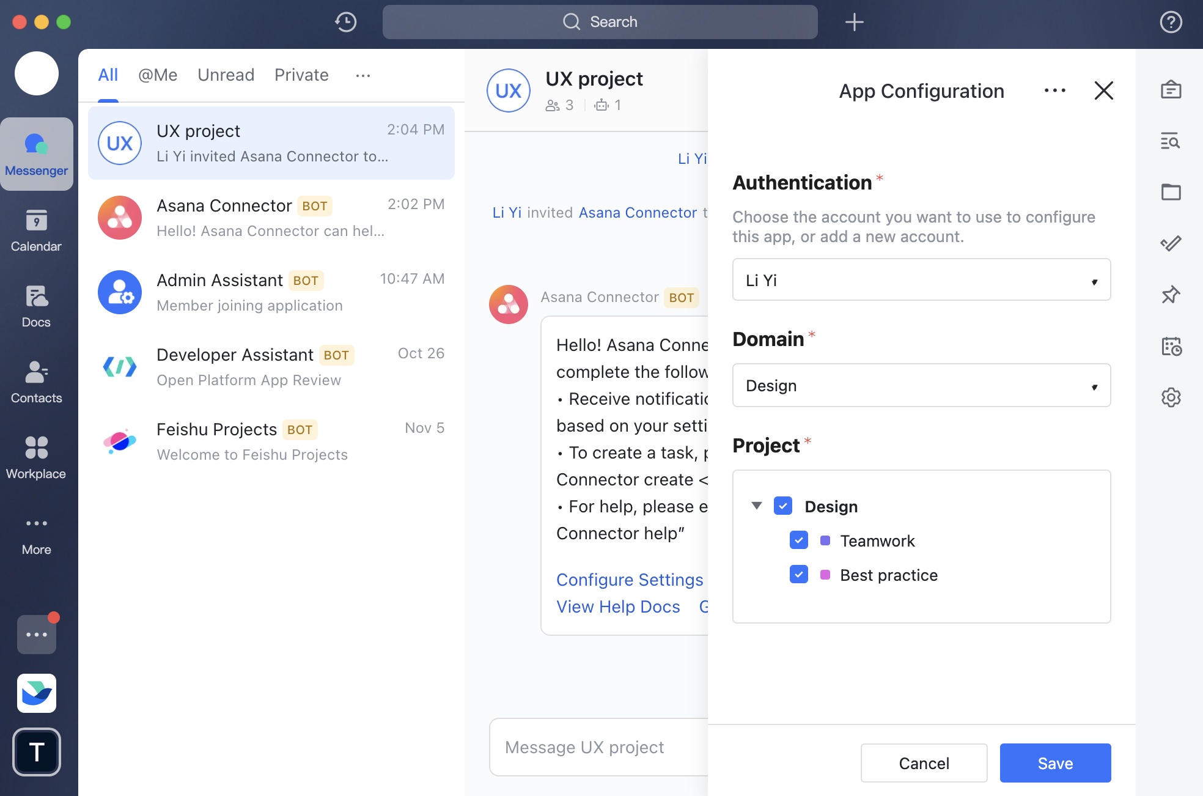
Task: Click the UX project title in header
Action: point(594,79)
